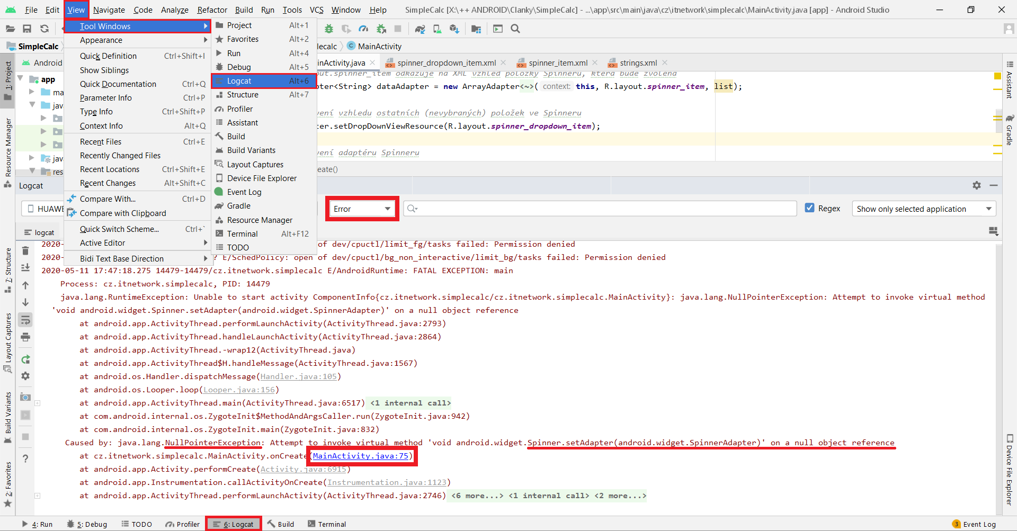1017x531 pixels.
Task: Close the spinner_item.xml tab
Action: pos(595,62)
